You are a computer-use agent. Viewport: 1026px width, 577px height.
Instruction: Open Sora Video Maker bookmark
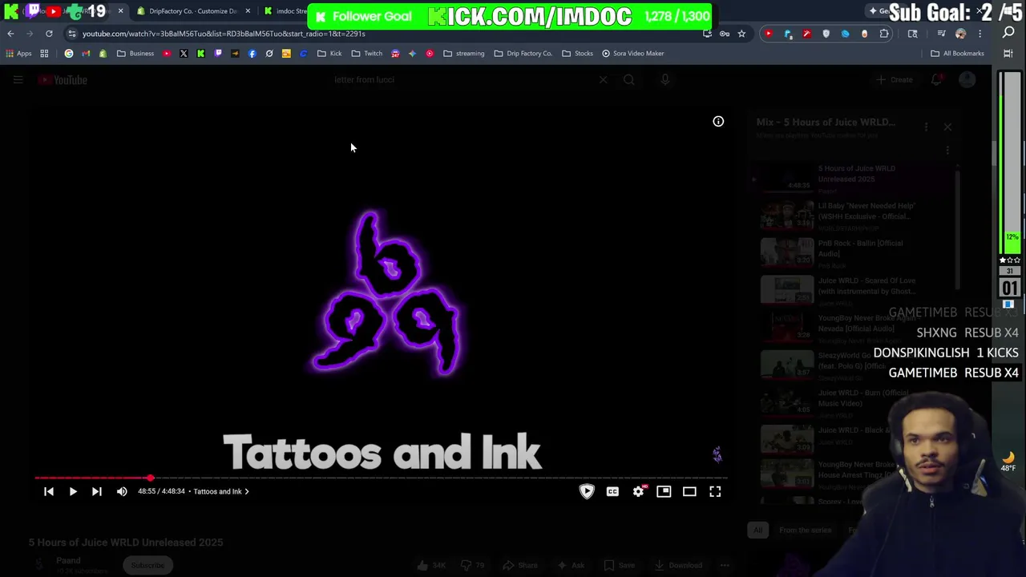click(633, 54)
